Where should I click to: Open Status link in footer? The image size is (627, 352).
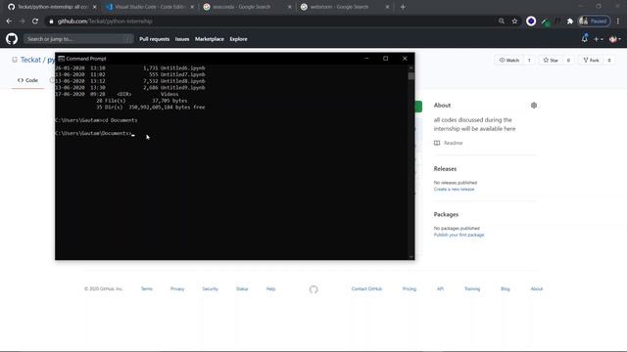click(x=242, y=289)
